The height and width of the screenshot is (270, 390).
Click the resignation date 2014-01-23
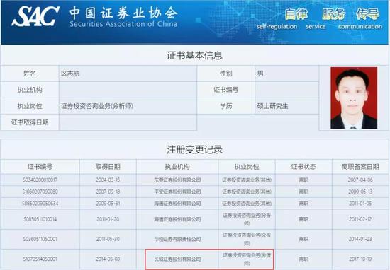360,239
